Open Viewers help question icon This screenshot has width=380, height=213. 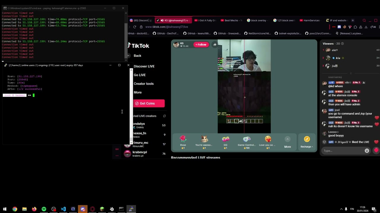point(342,44)
